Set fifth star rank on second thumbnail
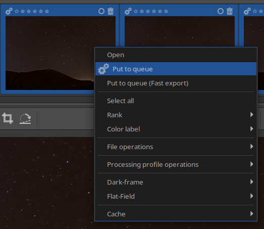 coord(160,11)
